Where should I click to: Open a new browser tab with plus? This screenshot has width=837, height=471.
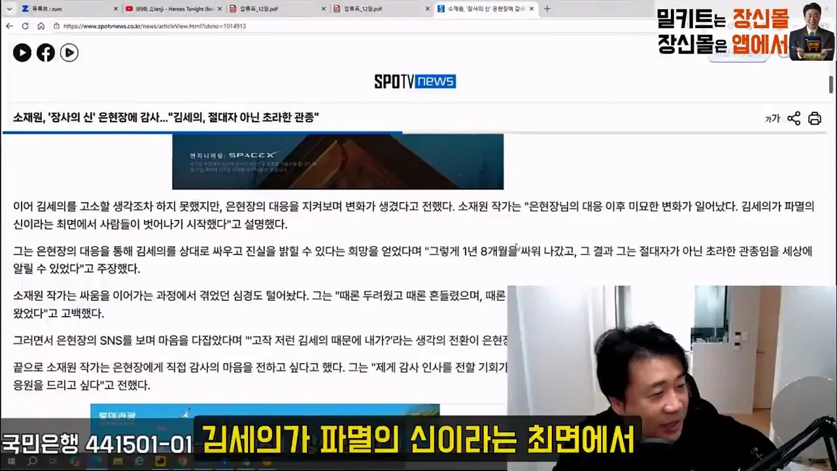[547, 9]
